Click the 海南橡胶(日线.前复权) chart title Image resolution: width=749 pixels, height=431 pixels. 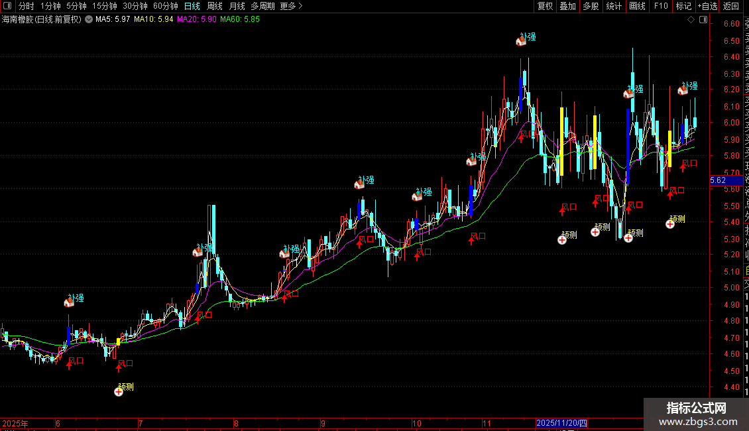pyautogui.click(x=42, y=19)
